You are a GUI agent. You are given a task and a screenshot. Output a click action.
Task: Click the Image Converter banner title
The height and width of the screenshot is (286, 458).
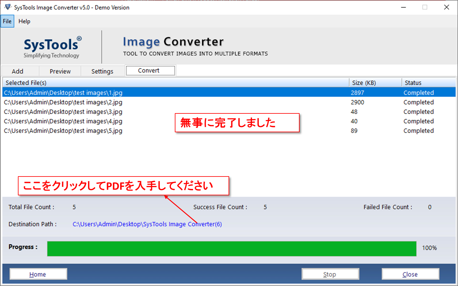tap(173, 42)
